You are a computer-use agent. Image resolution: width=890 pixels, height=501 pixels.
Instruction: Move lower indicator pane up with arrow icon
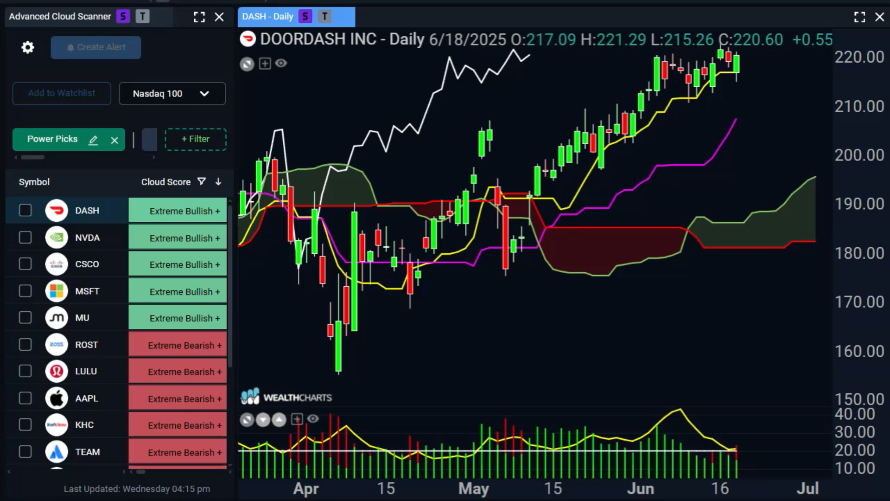coord(279,420)
